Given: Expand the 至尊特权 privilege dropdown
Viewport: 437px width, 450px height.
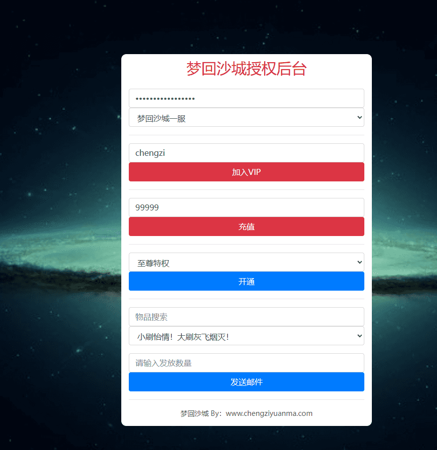Looking at the screenshot, I should click(x=246, y=262).
